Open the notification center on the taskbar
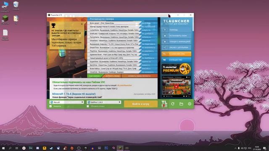Image resolution: width=269 pixels, height=151 pixels. click(264, 148)
